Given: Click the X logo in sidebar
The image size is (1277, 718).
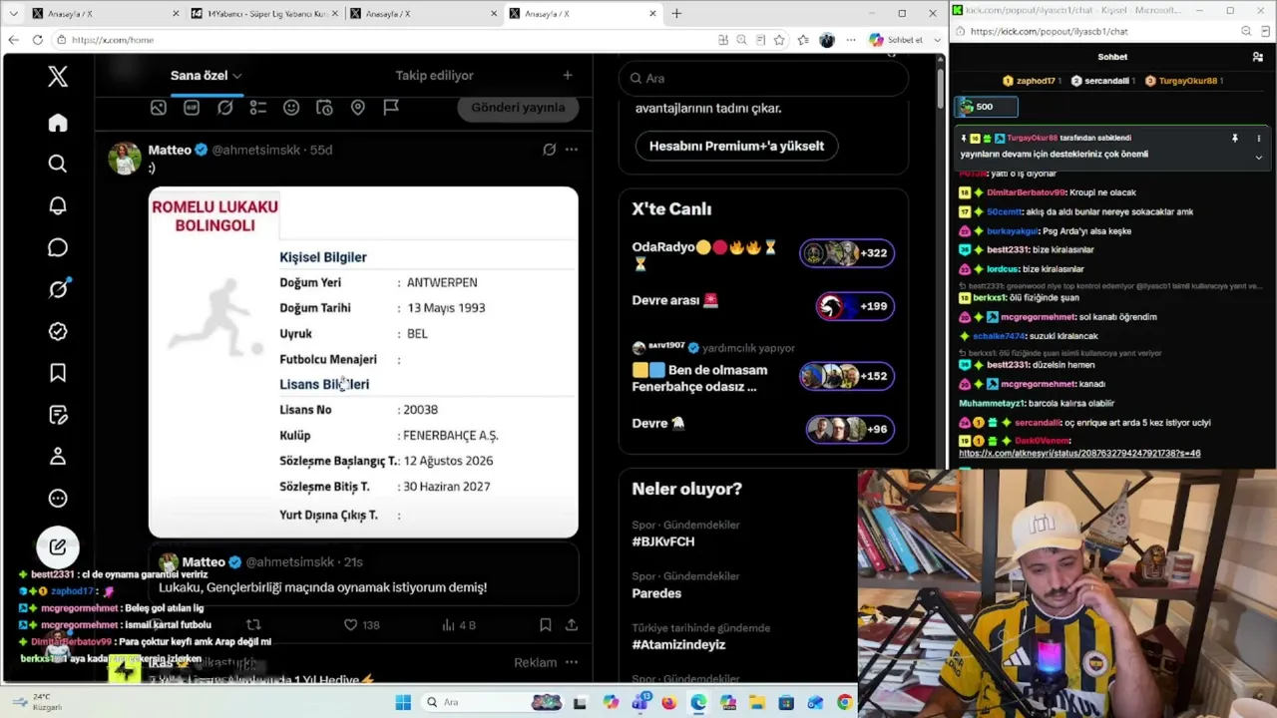Looking at the screenshot, I should coord(58,77).
